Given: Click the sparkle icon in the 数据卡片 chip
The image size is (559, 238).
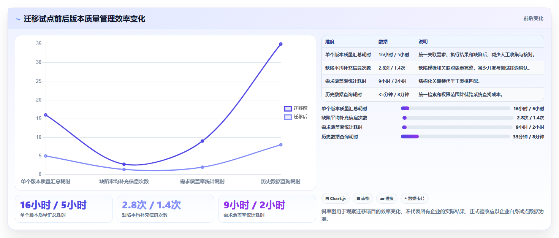Looking at the screenshot, I should click(406, 198).
